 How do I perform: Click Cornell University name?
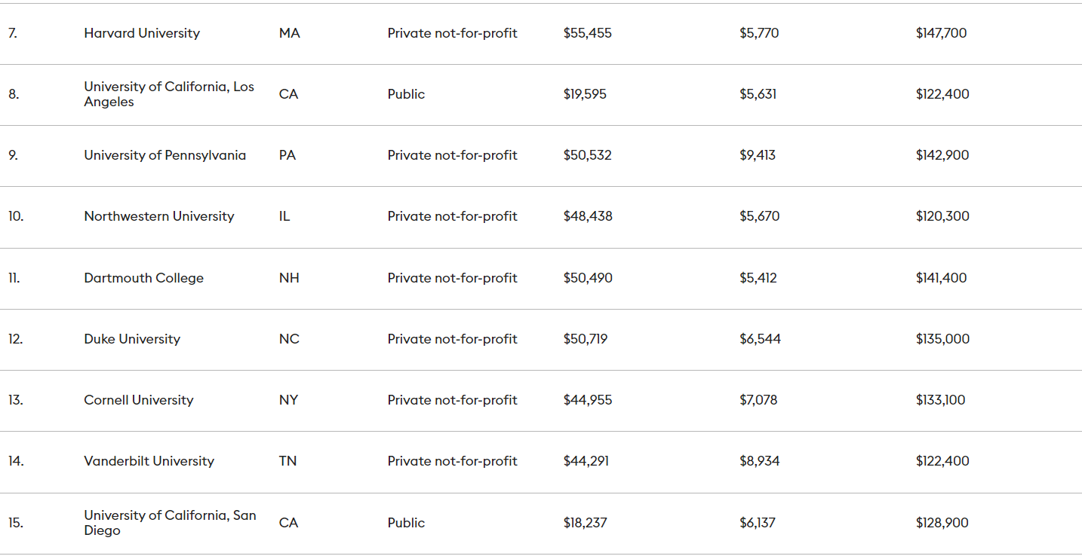pyautogui.click(x=138, y=400)
